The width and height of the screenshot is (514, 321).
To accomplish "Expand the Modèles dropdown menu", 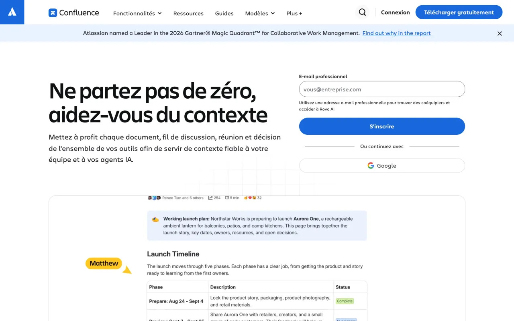I will click(260, 13).
